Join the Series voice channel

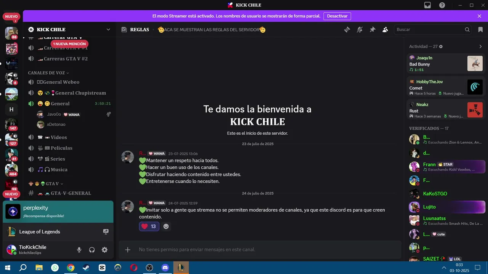coord(69,159)
